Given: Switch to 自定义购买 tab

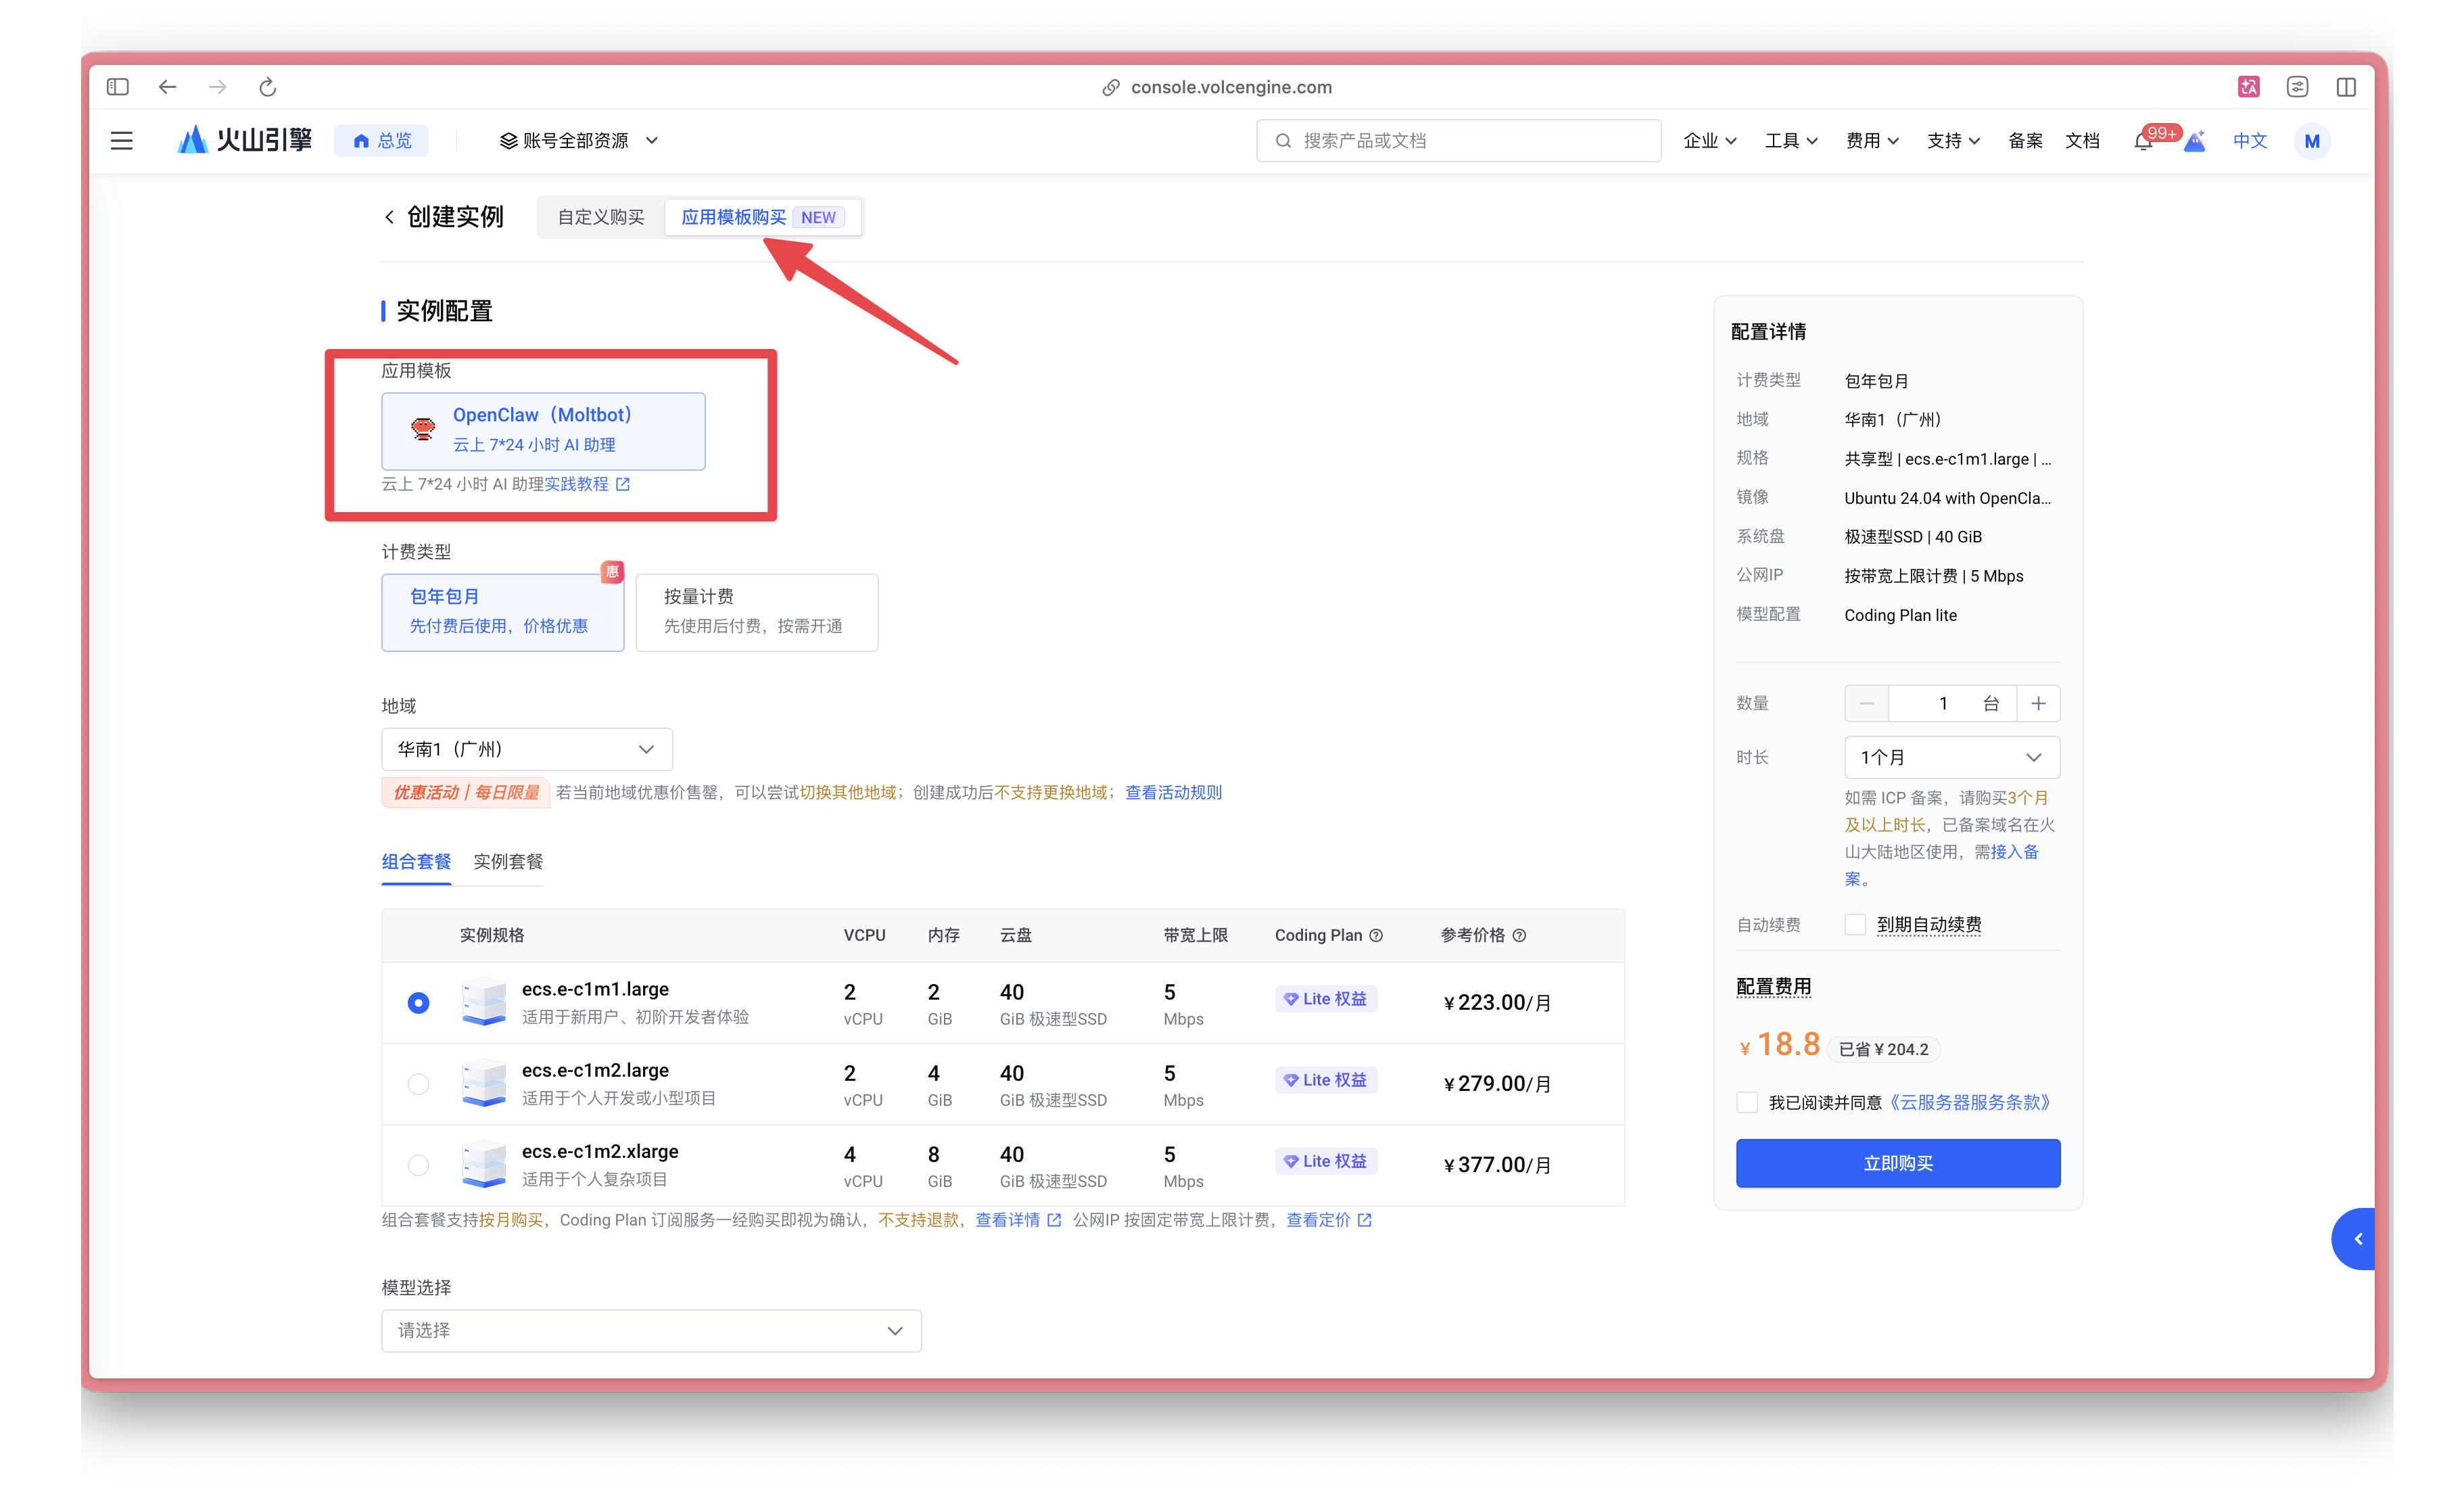Looking at the screenshot, I should (x=601, y=217).
